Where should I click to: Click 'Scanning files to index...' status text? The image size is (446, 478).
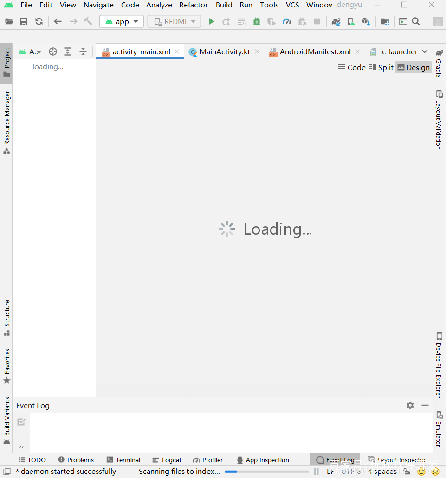pyautogui.click(x=179, y=472)
